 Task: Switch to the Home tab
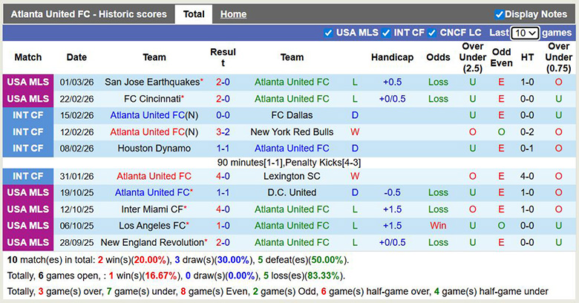233,14
